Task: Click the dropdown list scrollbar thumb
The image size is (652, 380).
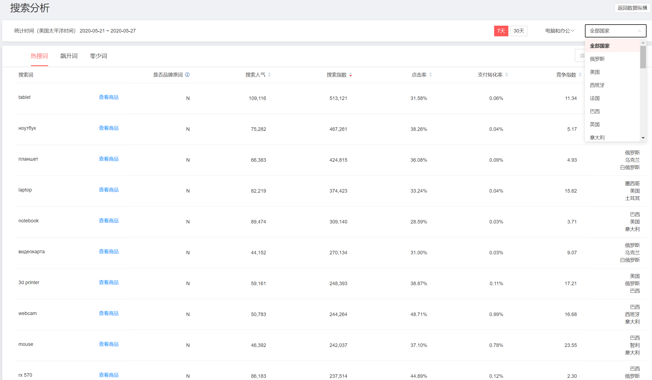Action: pyautogui.click(x=643, y=57)
